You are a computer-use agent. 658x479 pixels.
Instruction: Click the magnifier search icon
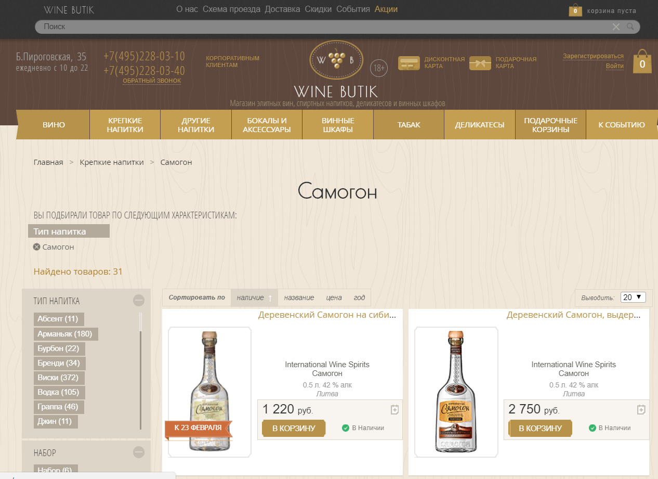[630, 27]
